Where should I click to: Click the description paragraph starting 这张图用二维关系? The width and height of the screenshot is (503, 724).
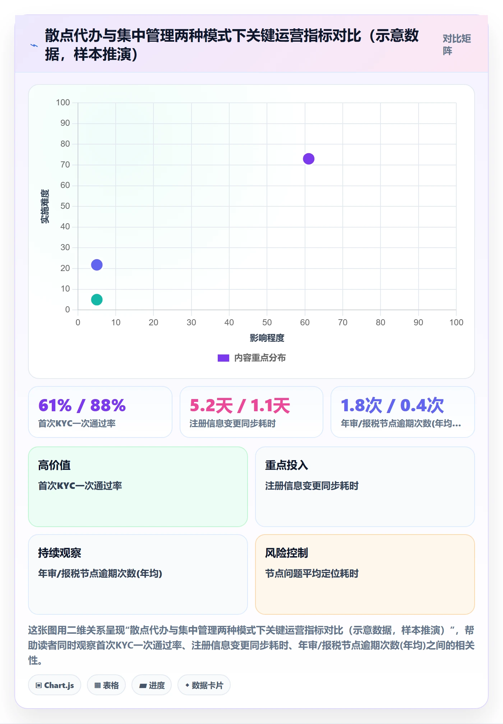(251, 645)
